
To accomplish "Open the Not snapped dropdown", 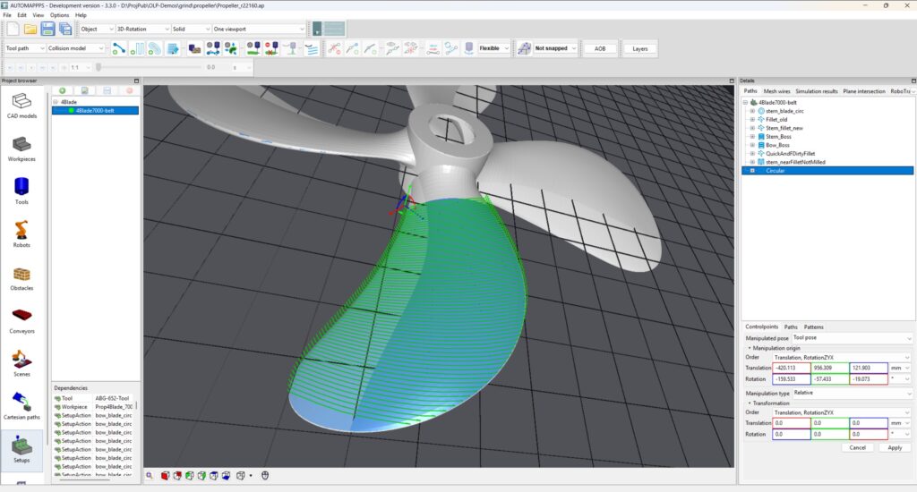I will point(555,48).
